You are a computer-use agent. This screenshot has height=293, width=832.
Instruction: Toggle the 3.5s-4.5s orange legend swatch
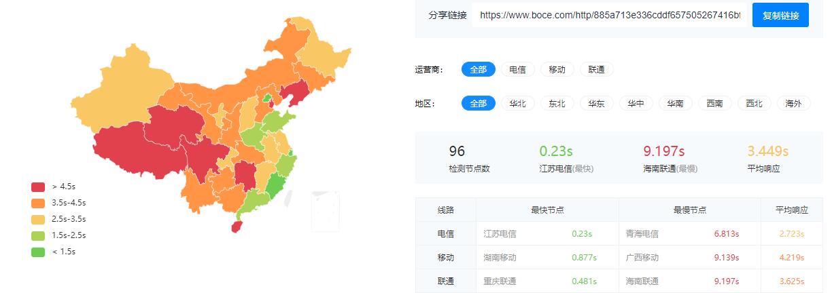[38, 203]
